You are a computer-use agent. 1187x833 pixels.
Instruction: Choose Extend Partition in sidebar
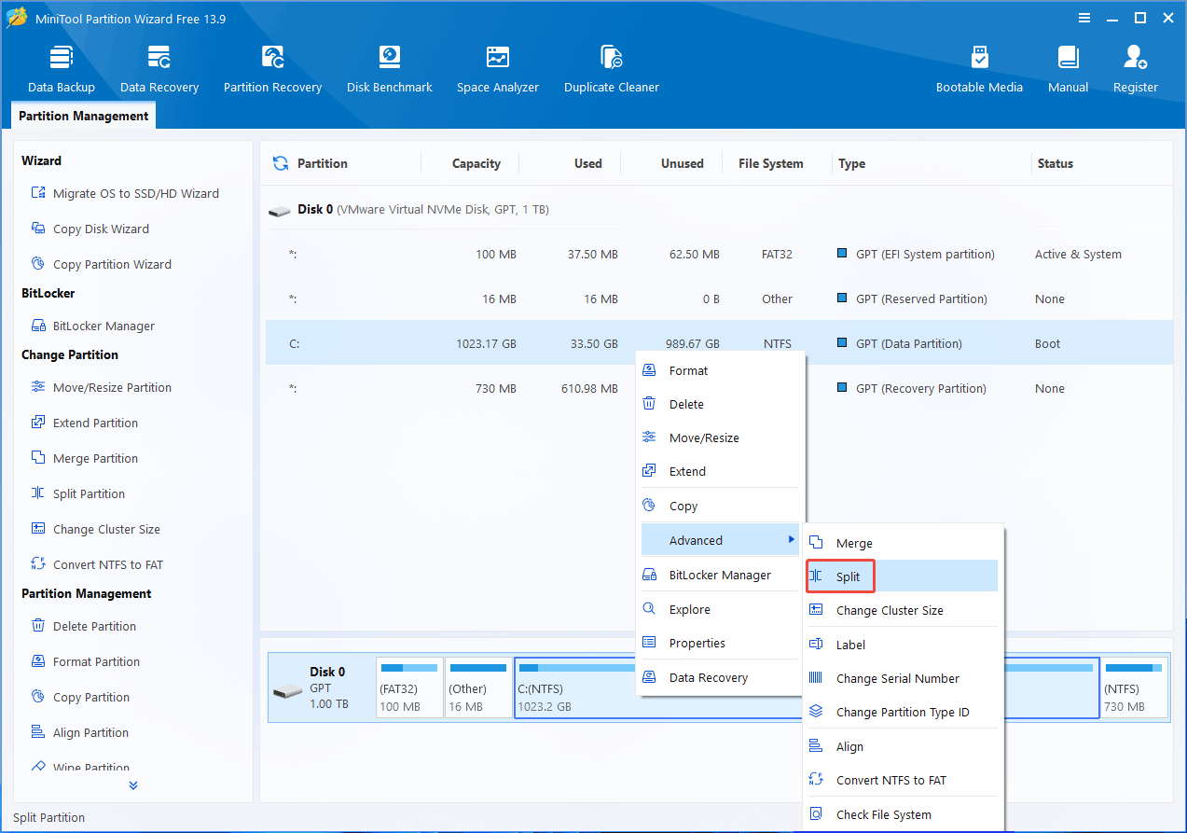84,423
